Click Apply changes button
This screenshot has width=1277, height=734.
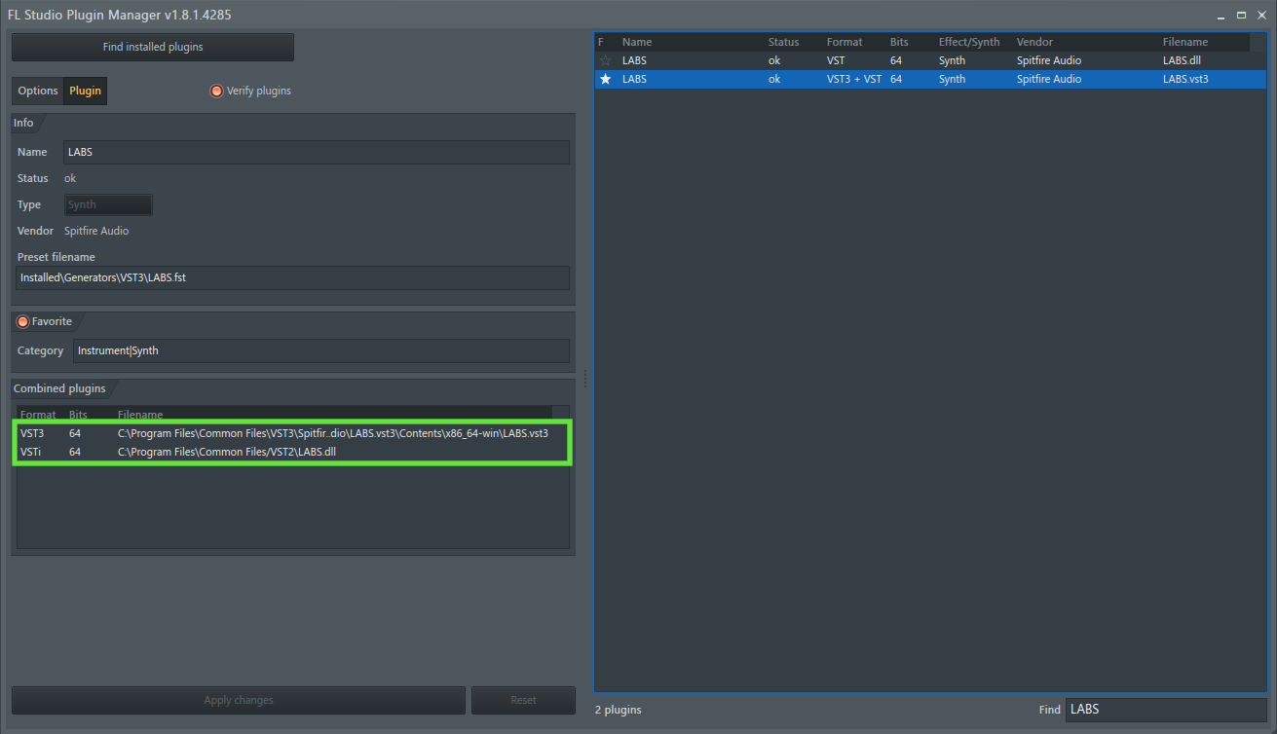pyautogui.click(x=239, y=700)
